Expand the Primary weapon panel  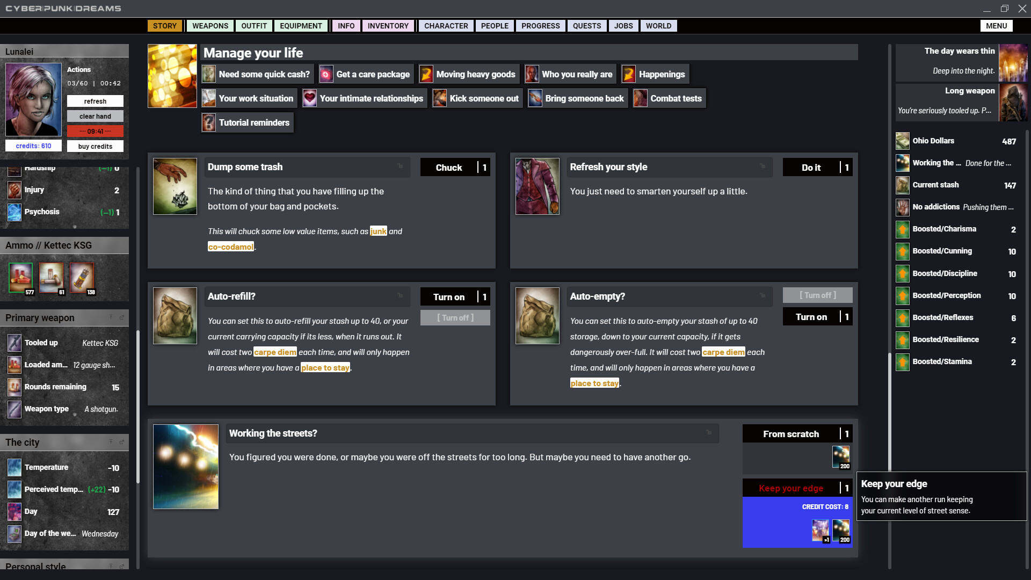pyautogui.click(x=121, y=317)
